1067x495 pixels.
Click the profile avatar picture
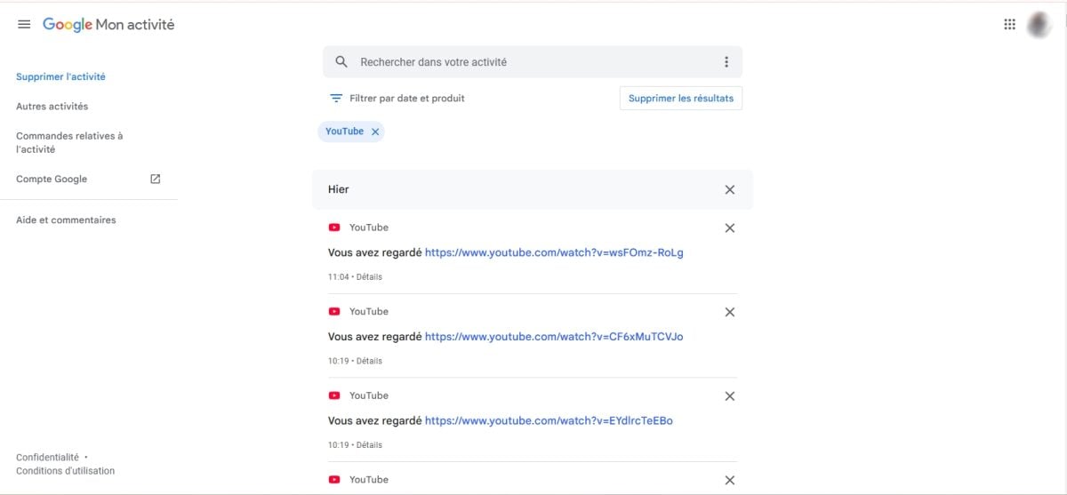1039,25
